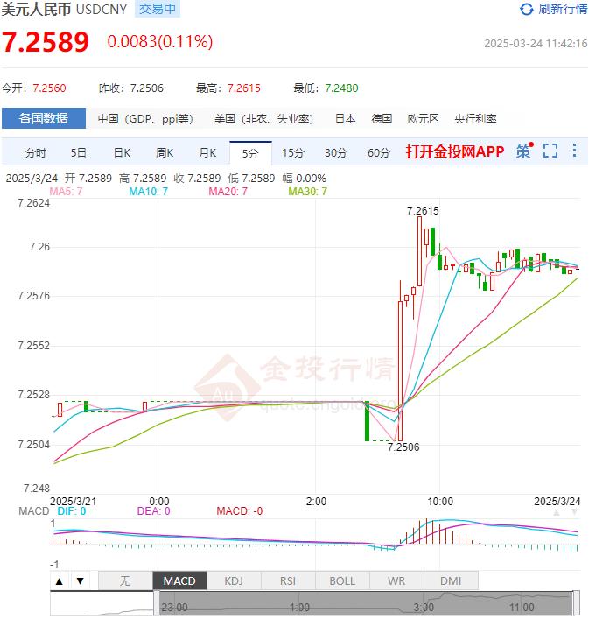Click the DIF: 0 indicator label
589x619 pixels.
tap(72, 511)
